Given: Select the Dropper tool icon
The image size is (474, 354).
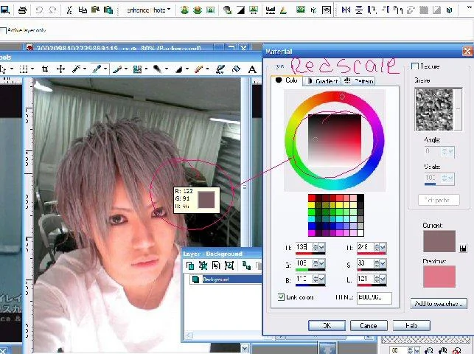Looking at the screenshot, I should tap(97, 69).
